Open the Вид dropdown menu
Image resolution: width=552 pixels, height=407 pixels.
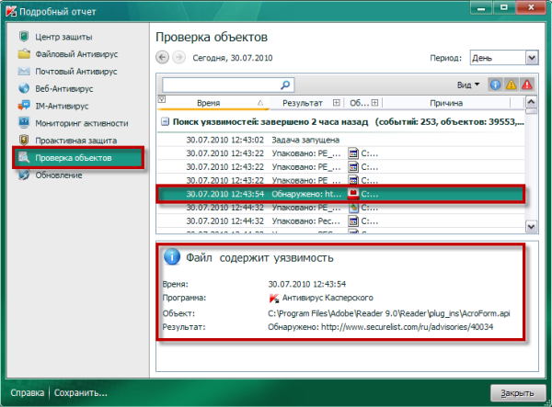point(468,85)
